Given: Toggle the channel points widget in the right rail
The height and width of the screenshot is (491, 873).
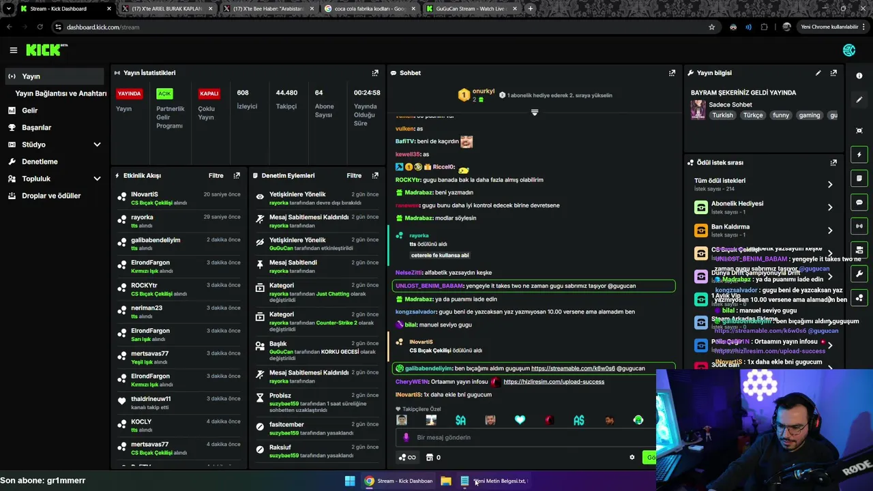Looking at the screenshot, I should pyautogui.click(x=859, y=298).
